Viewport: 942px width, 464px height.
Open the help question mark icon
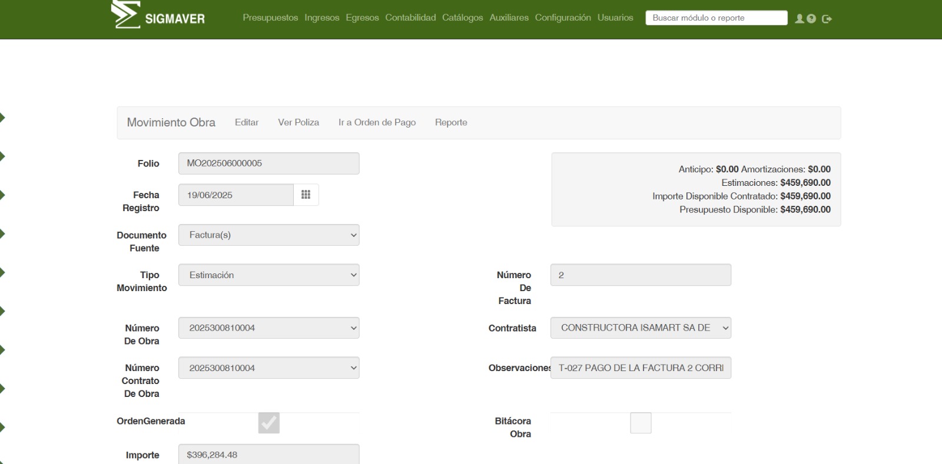coord(811,19)
